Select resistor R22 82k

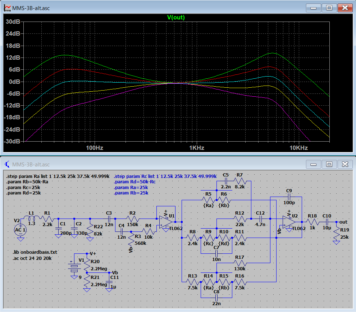pos(90,230)
